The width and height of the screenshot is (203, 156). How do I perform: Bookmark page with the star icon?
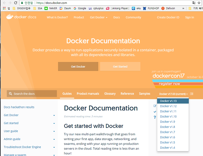tap(199, 3)
